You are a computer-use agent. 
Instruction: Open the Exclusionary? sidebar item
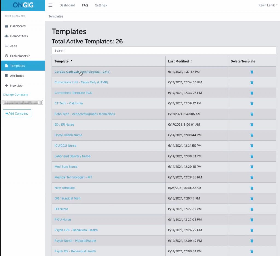(23, 56)
